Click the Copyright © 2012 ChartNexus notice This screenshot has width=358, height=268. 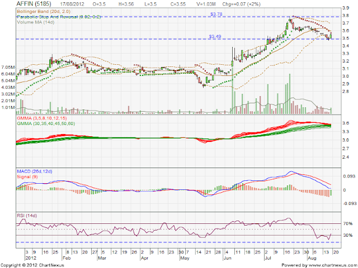coord(32,265)
